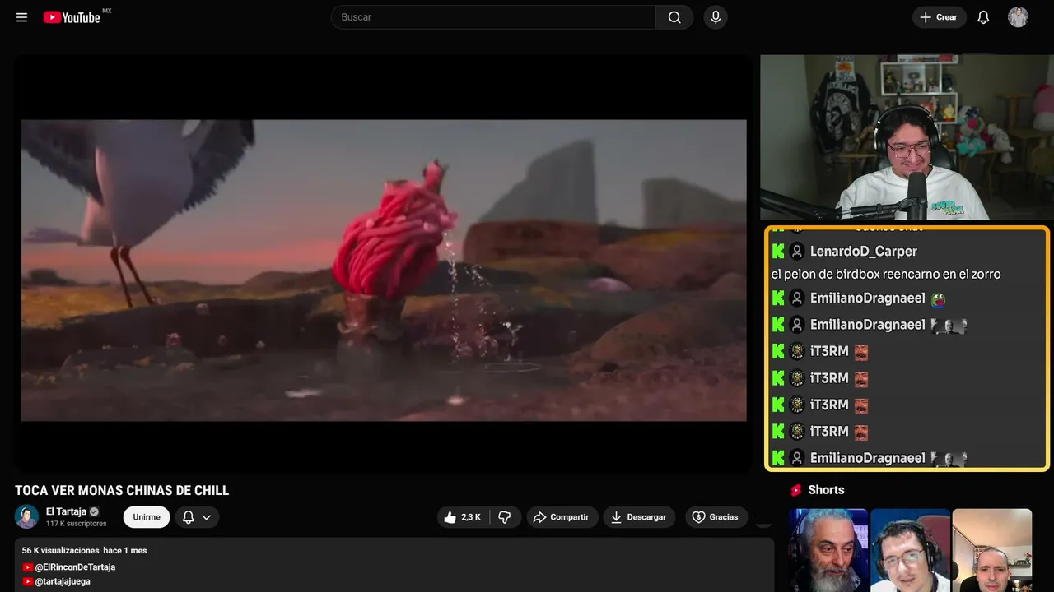Send a Gracias tip
Viewport: 1054px width, 592px height.
pyautogui.click(x=716, y=517)
